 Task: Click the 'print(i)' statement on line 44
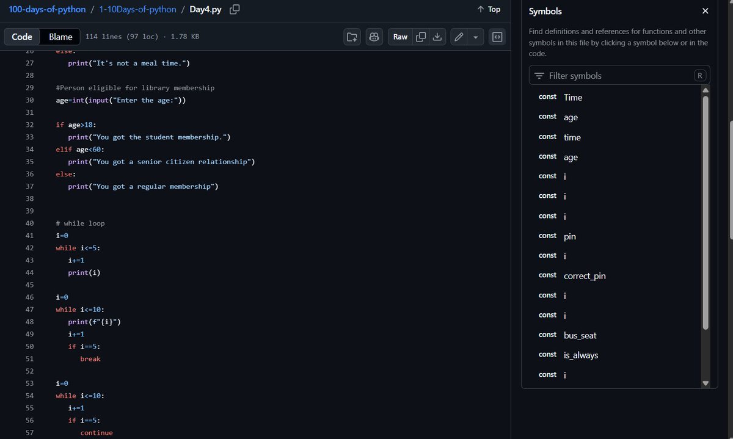click(84, 273)
